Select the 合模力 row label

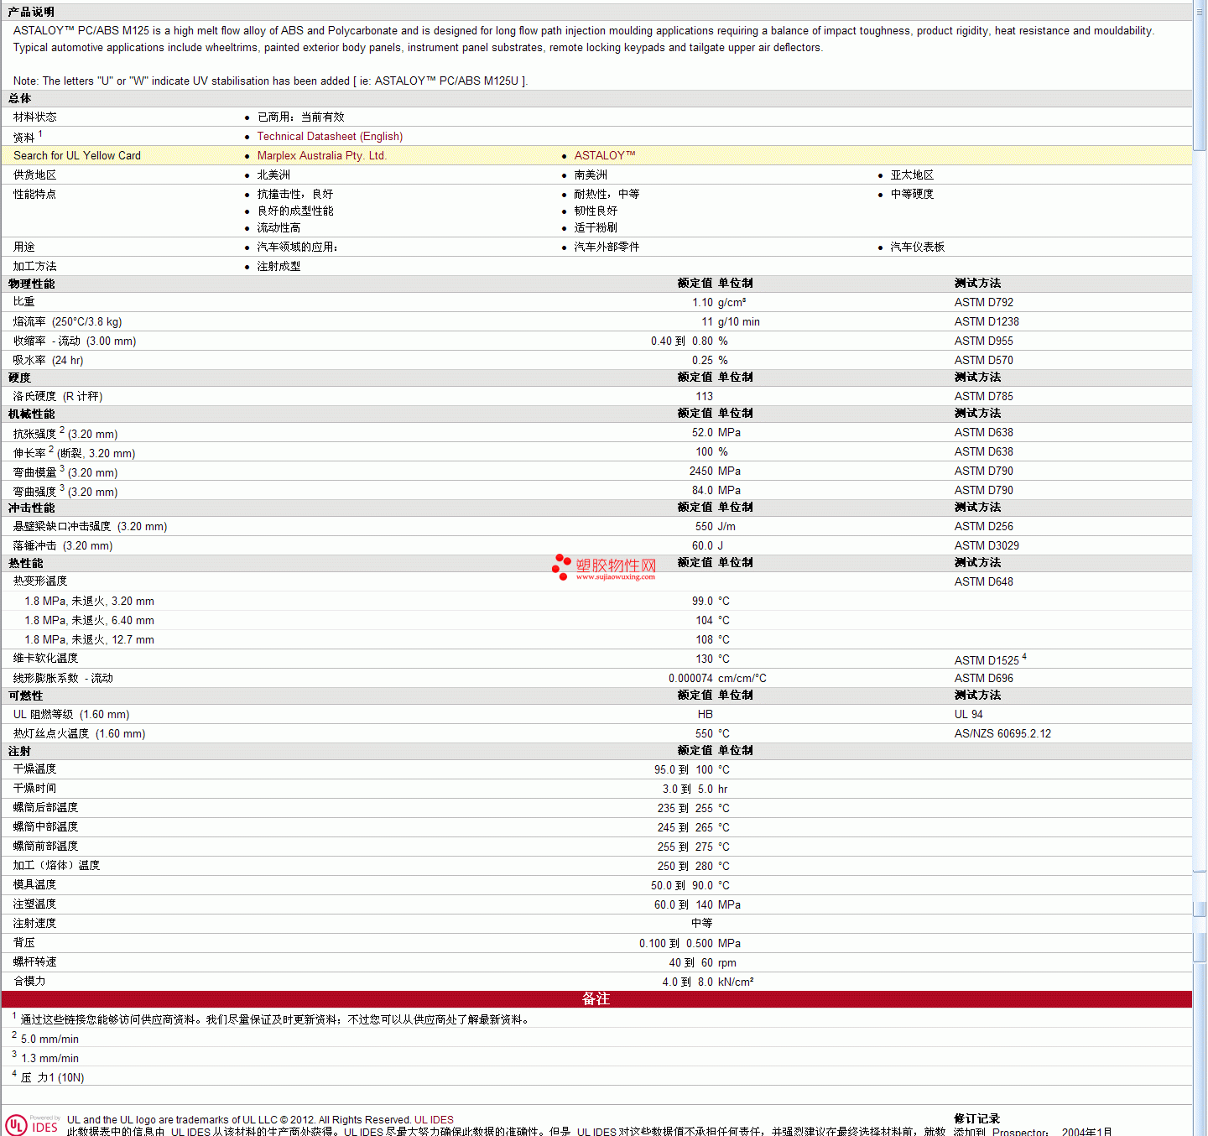29,981
